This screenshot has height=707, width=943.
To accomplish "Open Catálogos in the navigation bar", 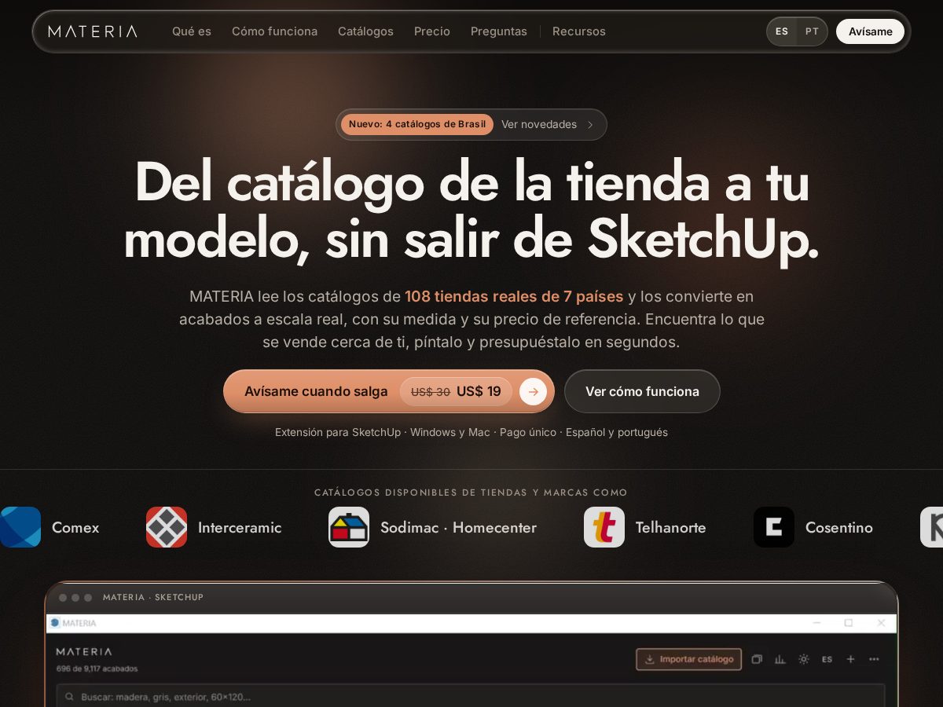I will tap(365, 31).
